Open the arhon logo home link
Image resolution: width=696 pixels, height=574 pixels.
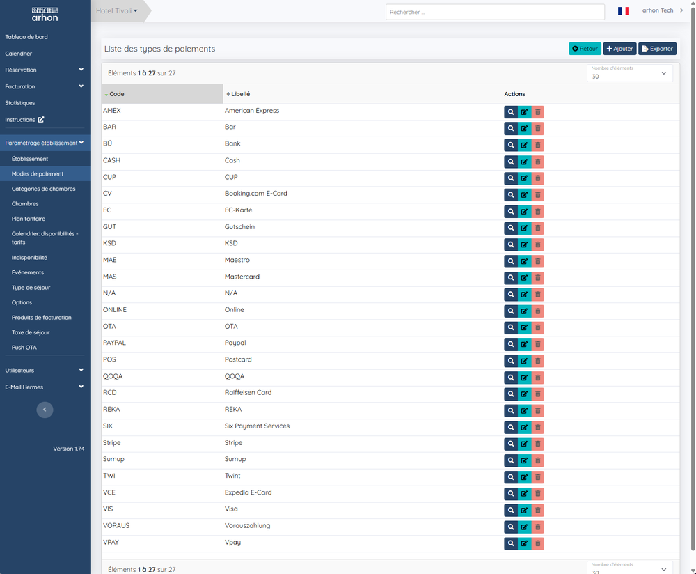click(45, 14)
